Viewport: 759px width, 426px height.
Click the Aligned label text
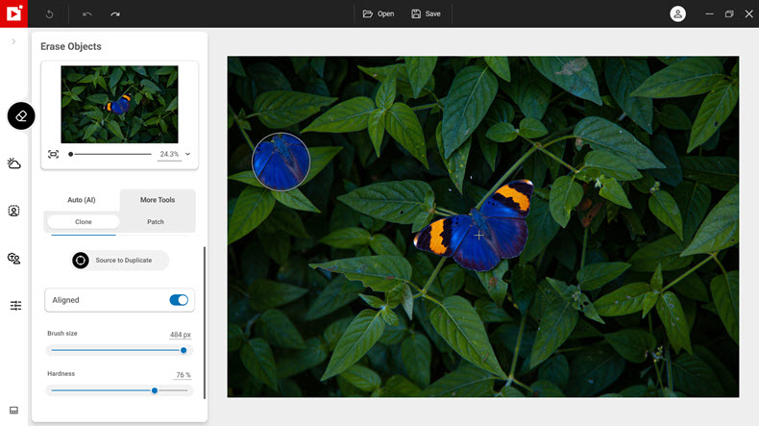65,300
